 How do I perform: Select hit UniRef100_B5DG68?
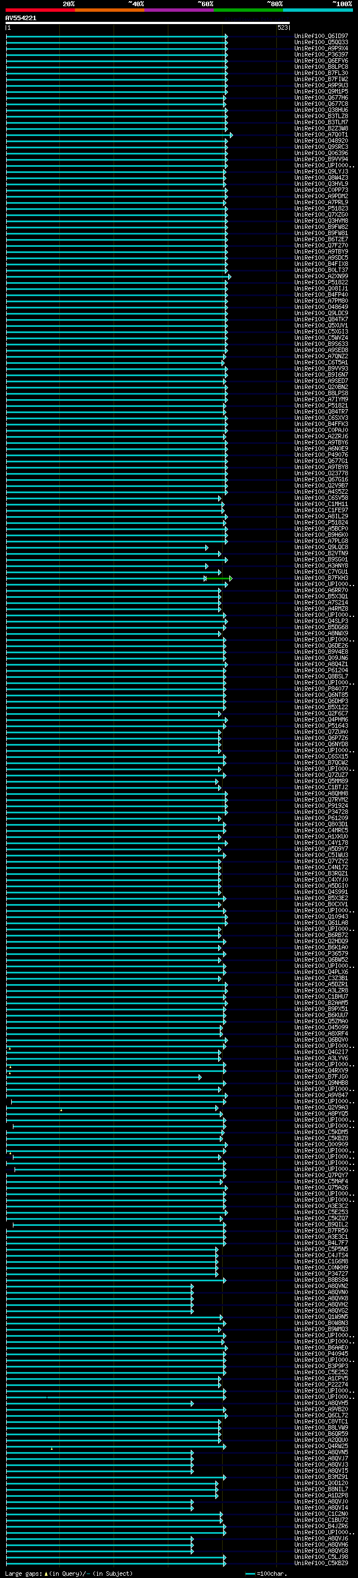coord(321,628)
